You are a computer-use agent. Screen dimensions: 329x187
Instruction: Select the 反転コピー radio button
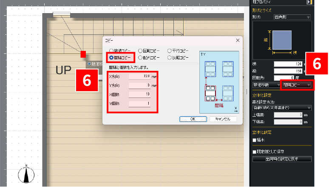[170, 58]
